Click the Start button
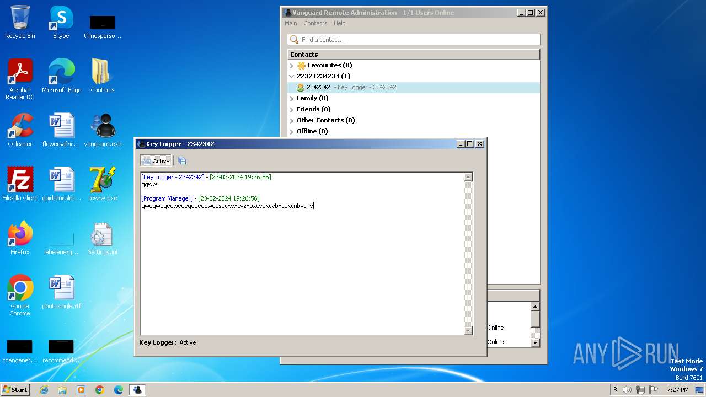This screenshot has width=706, height=397. [15, 390]
